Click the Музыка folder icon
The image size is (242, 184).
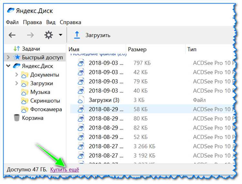coord(25,92)
